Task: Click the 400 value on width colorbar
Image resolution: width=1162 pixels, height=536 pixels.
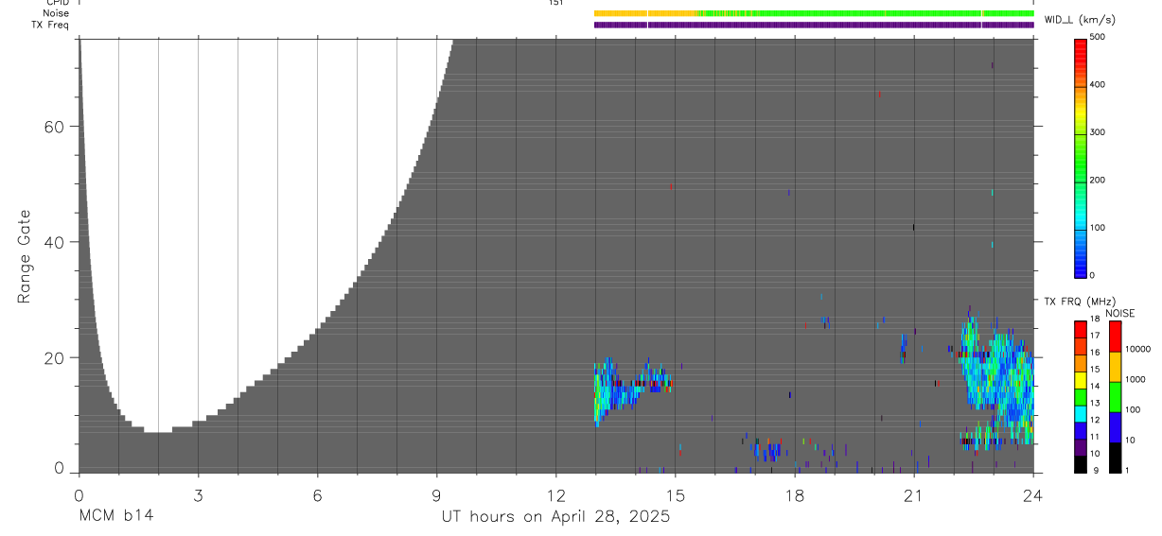Action: tap(1098, 85)
